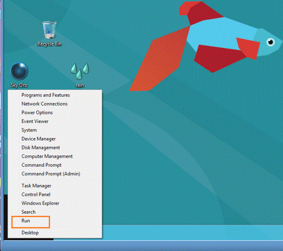Open Task Manager from the menu
The image size is (283, 251).
[x=55, y=185]
